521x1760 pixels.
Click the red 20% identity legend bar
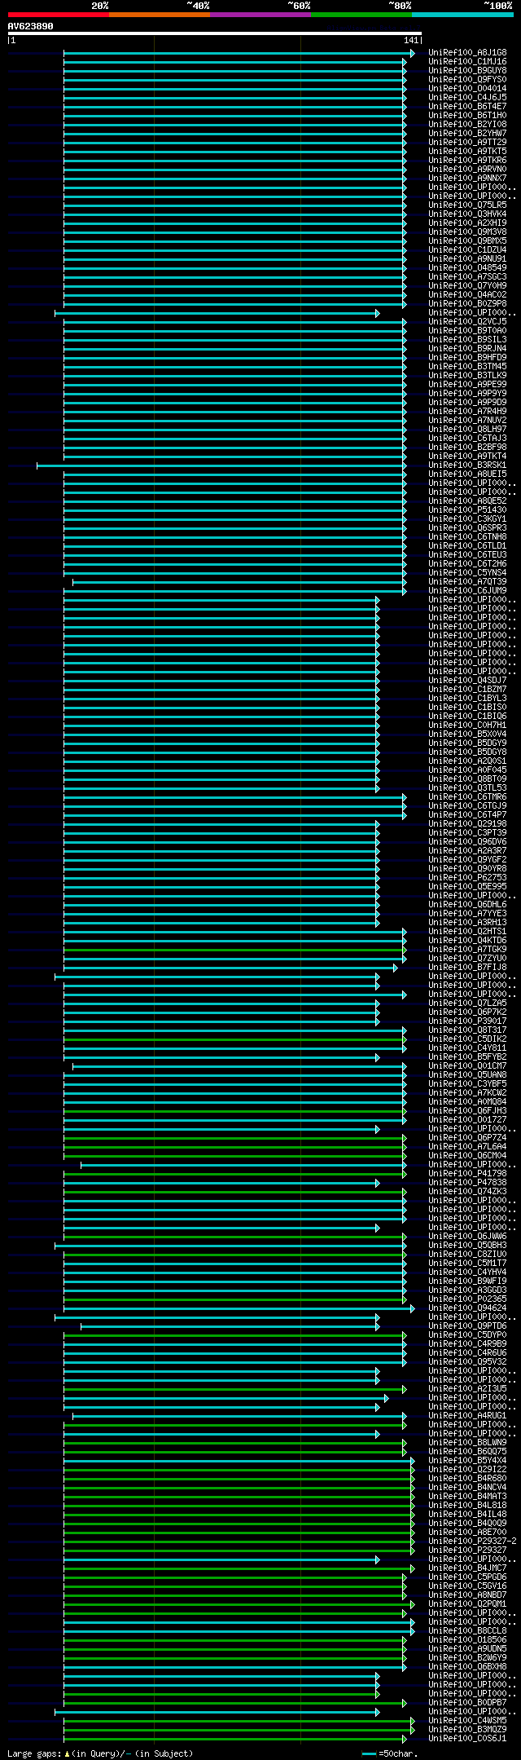pos(59,15)
